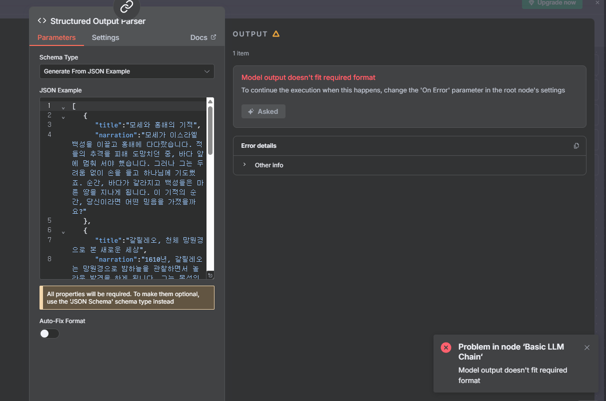
Task: Toggle the Auto-Fix Format switch
Action: coord(49,334)
